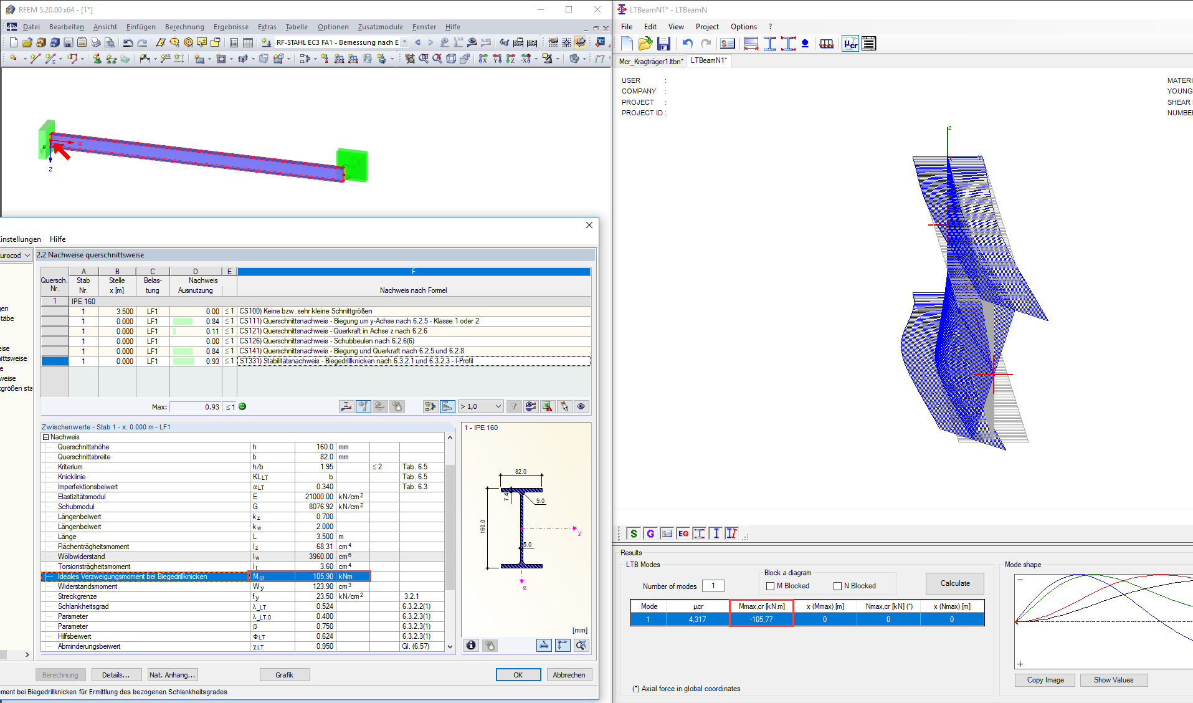1193x703 pixels.
Task: Open the Hilfe menu in module dialog
Action: click(x=58, y=239)
